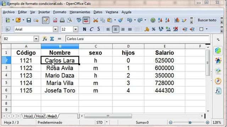Viewport: 227px width, 127px height.
Task: Click the Copy icon
Action: (x=103, y=20)
